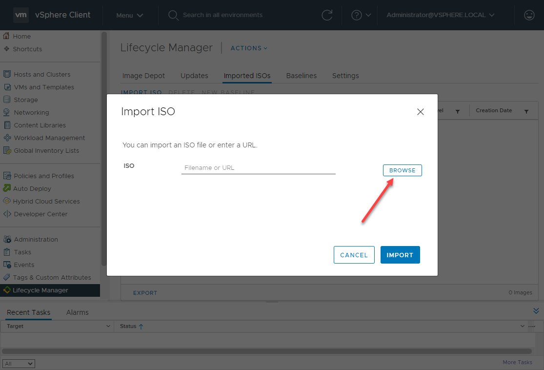Click the Tasks icon in sidebar
This screenshot has width=544, height=370.
click(7, 252)
